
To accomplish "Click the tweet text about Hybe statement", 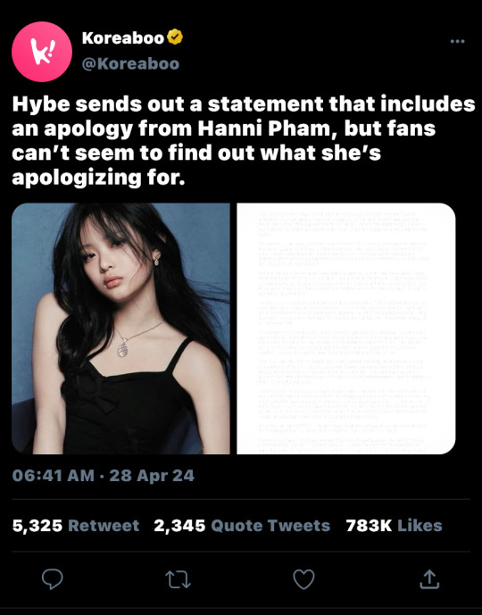I will point(243,140).
